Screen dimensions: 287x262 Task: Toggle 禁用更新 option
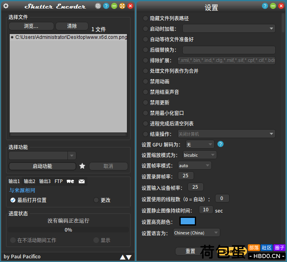[146, 102]
